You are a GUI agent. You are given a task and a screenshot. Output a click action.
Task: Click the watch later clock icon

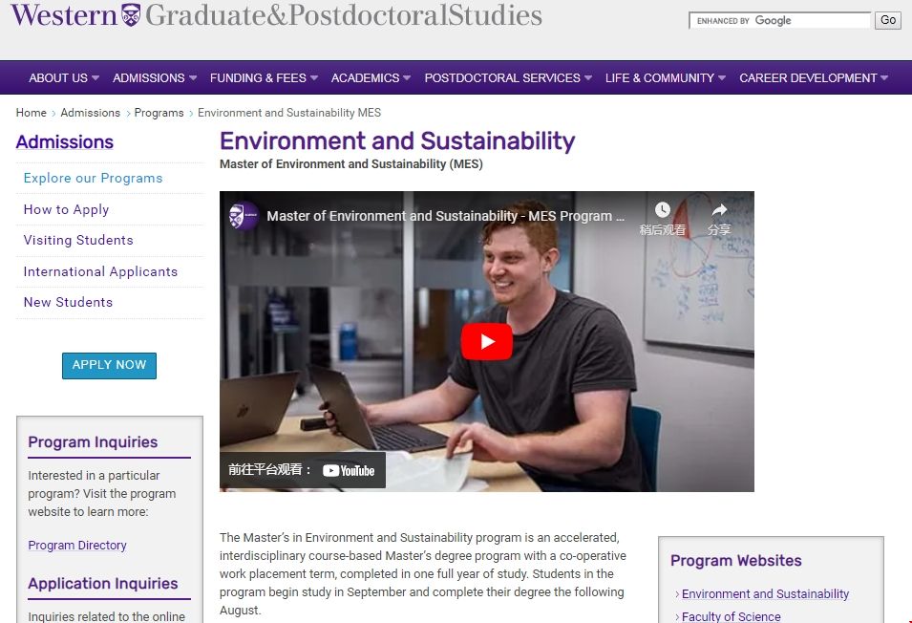click(x=662, y=211)
